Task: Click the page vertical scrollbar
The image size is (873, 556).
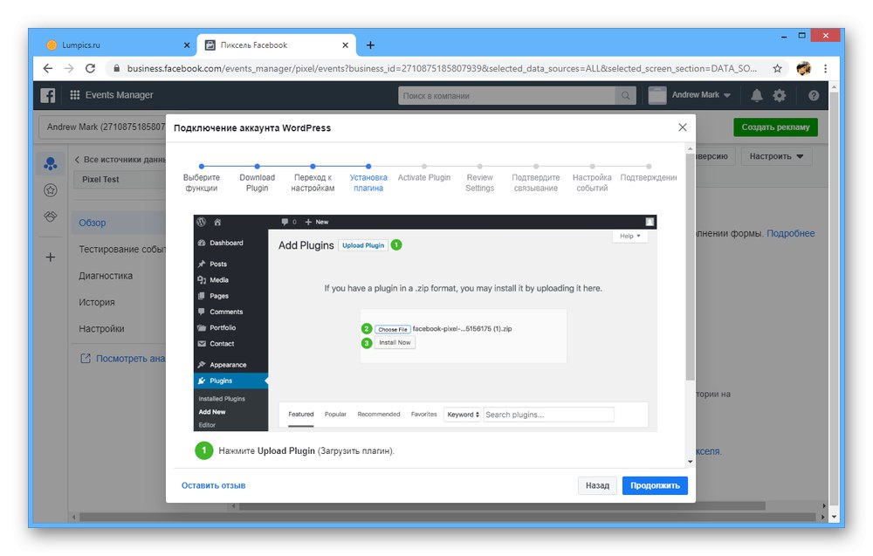Action: [x=834, y=298]
